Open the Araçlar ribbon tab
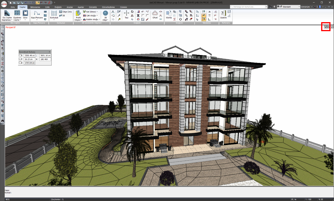Viewport: 334px width, 201px height. tap(70, 7)
